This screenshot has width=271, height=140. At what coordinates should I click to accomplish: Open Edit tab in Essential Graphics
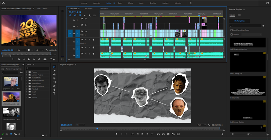(239, 15)
